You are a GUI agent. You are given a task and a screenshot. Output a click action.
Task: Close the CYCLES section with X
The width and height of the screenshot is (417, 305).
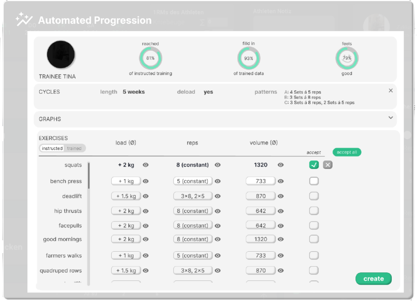(x=391, y=91)
